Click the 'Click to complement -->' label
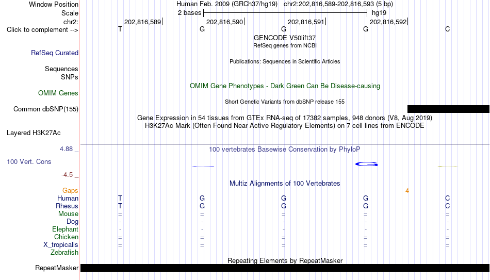 point(42,30)
